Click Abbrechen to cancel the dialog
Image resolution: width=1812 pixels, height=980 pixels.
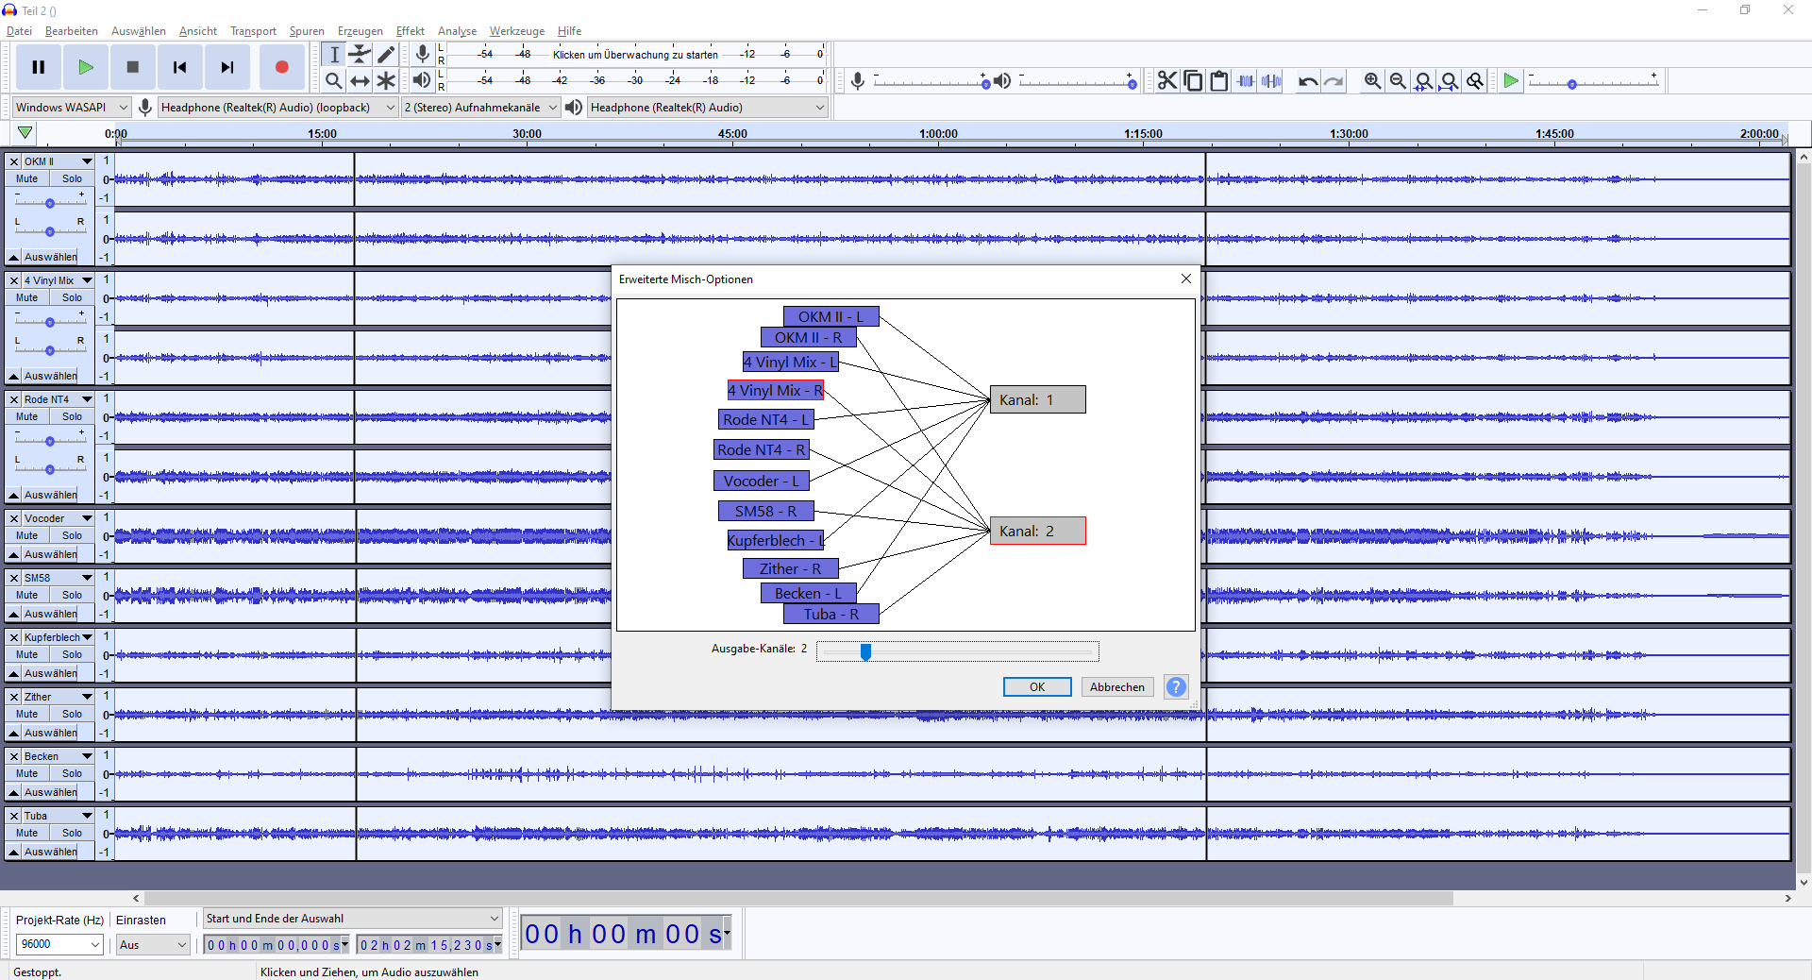(1116, 687)
